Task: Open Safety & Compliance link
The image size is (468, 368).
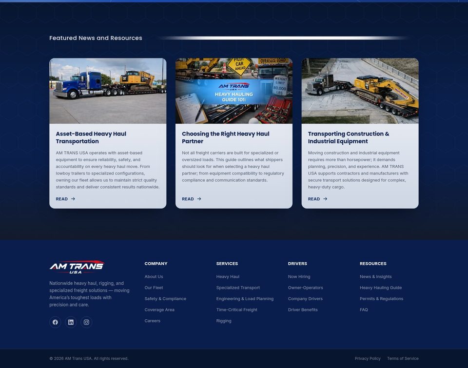Action: [165, 299]
